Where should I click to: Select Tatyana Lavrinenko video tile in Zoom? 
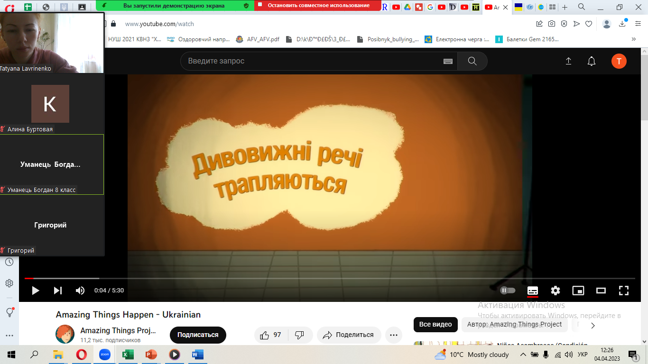tap(52, 43)
